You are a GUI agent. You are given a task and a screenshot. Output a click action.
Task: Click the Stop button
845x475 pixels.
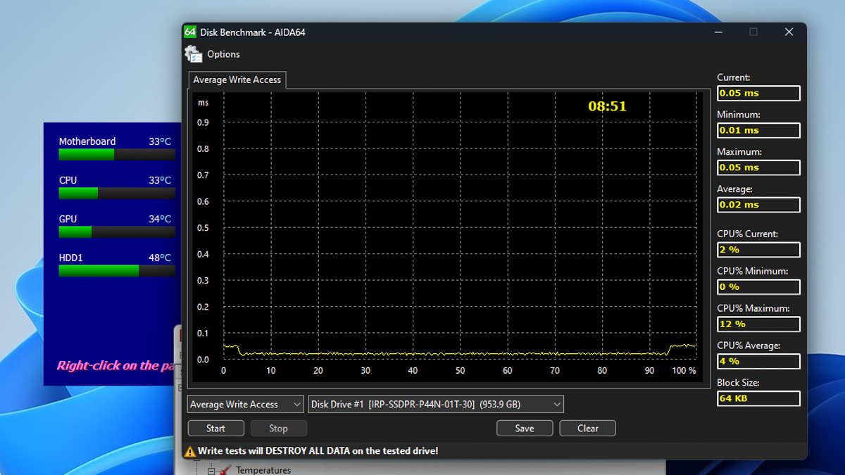coord(278,428)
